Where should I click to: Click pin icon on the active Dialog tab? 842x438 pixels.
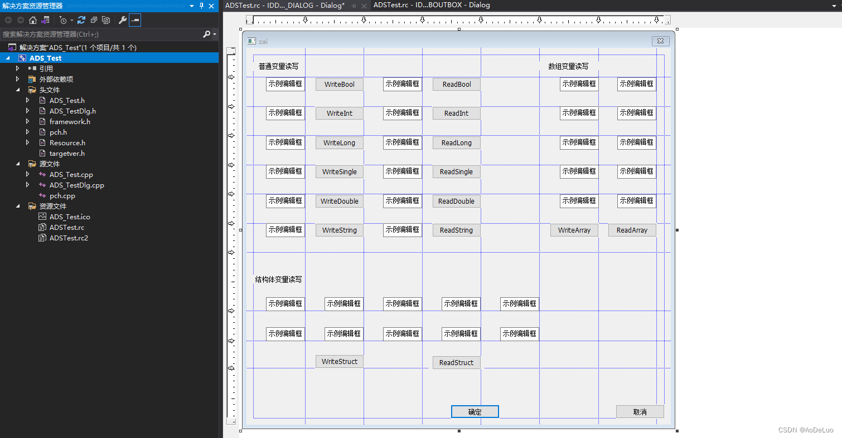[x=354, y=6]
